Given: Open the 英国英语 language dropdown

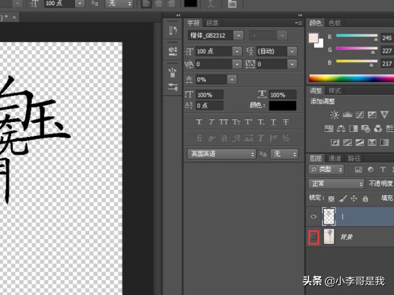Looking at the screenshot, I should (x=221, y=154).
